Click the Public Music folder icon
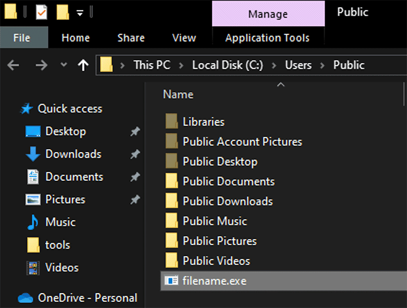The image size is (407, 308). [x=172, y=220]
